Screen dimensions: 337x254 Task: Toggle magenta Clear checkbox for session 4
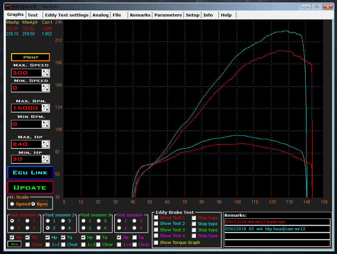(134, 244)
